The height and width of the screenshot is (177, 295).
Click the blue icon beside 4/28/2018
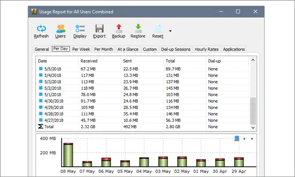click(x=41, y=114)
